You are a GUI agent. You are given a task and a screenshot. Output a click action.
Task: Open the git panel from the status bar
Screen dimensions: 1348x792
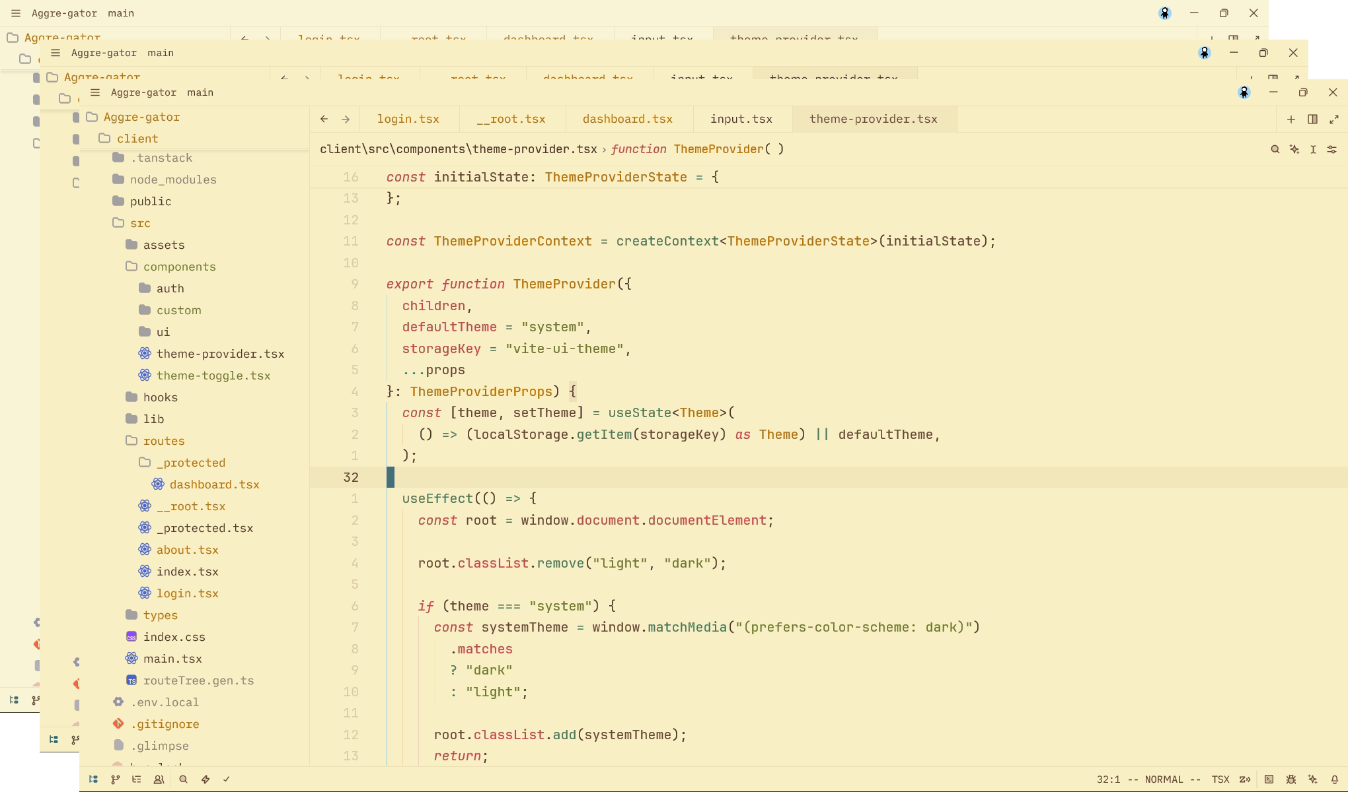[x=115, y=779]
